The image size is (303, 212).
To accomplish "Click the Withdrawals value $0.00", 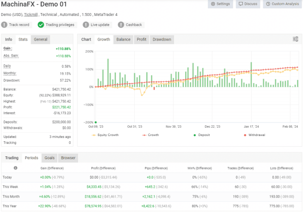I will [66, 128].
